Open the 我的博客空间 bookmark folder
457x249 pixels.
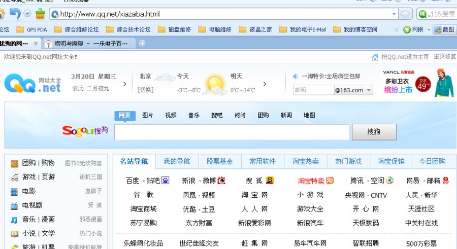355,29
